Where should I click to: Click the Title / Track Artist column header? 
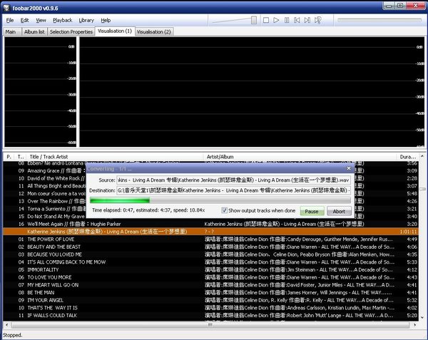(x=116, y=157)
